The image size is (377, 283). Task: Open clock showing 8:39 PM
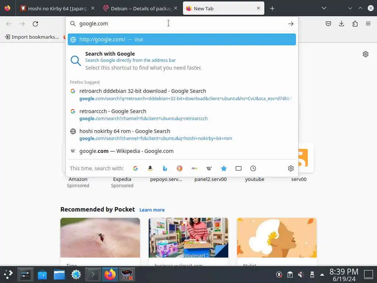344,275
